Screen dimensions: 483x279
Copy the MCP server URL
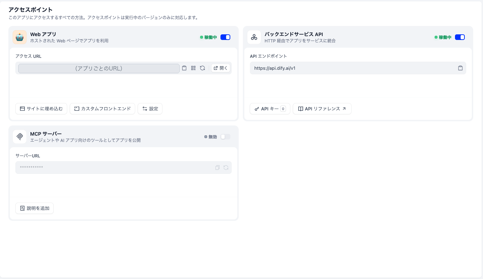[x=218, y=168]
